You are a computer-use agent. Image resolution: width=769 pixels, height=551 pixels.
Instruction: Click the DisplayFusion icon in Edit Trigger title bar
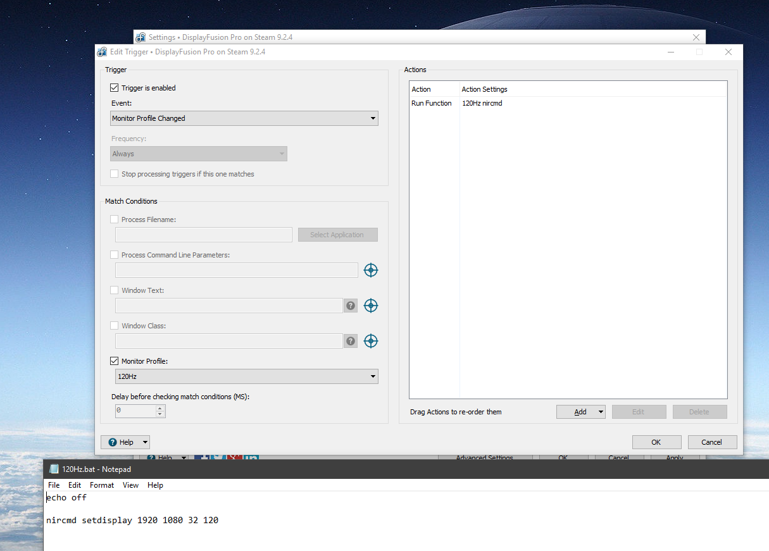coord(103,52)
